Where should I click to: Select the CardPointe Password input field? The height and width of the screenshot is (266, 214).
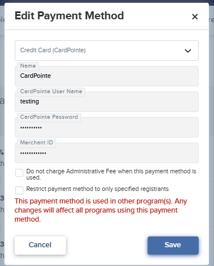[107, 127]
